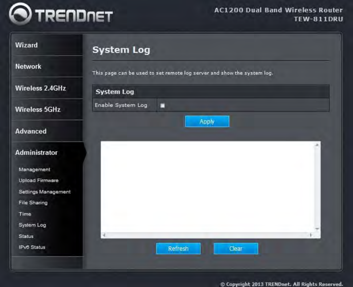Clear the system log
The width and height of the screenshot is (353, 287).
click(236, 249)
